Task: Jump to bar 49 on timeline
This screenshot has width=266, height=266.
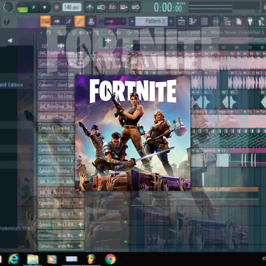Action: (211, 47)
